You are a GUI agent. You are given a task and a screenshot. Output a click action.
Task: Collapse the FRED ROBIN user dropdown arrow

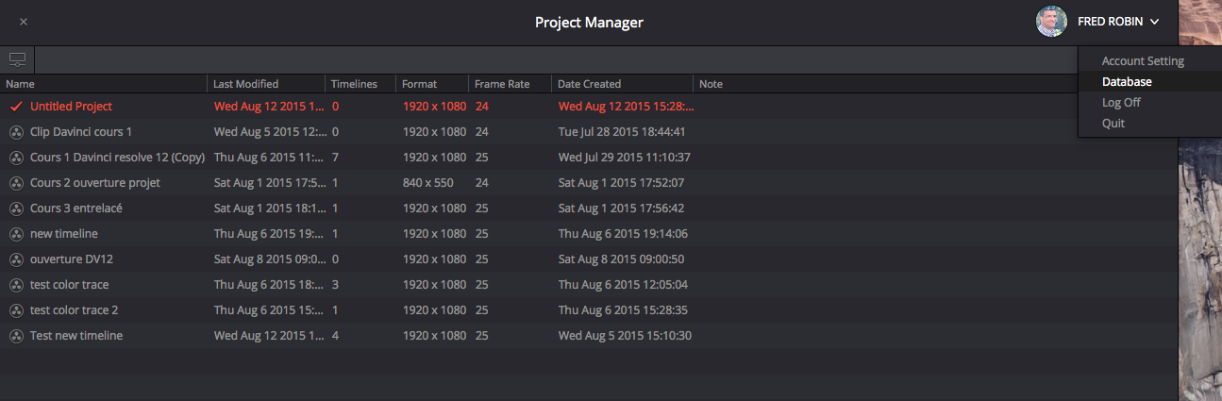[1154, 22]
